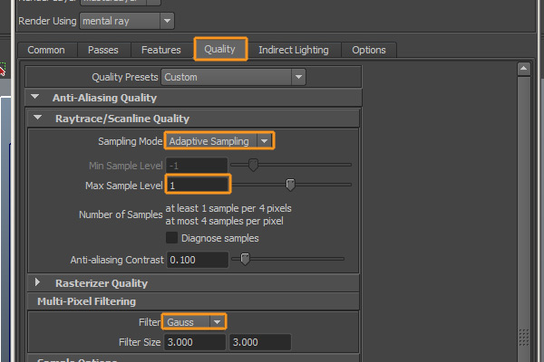544x362 pixels.
Task: Click the 'at most 4 samples per pixel' text
Action: point(224,221)
